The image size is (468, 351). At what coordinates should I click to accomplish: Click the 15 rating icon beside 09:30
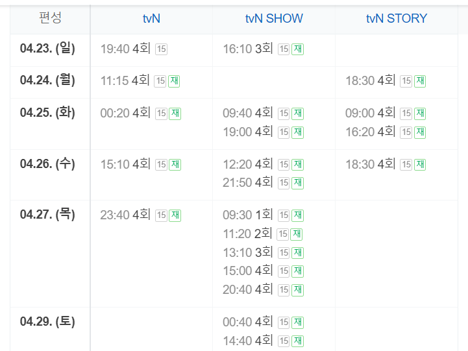pyautogui.click(x=284, y=215)
